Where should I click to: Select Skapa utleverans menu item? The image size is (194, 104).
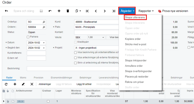coord(135,17)
